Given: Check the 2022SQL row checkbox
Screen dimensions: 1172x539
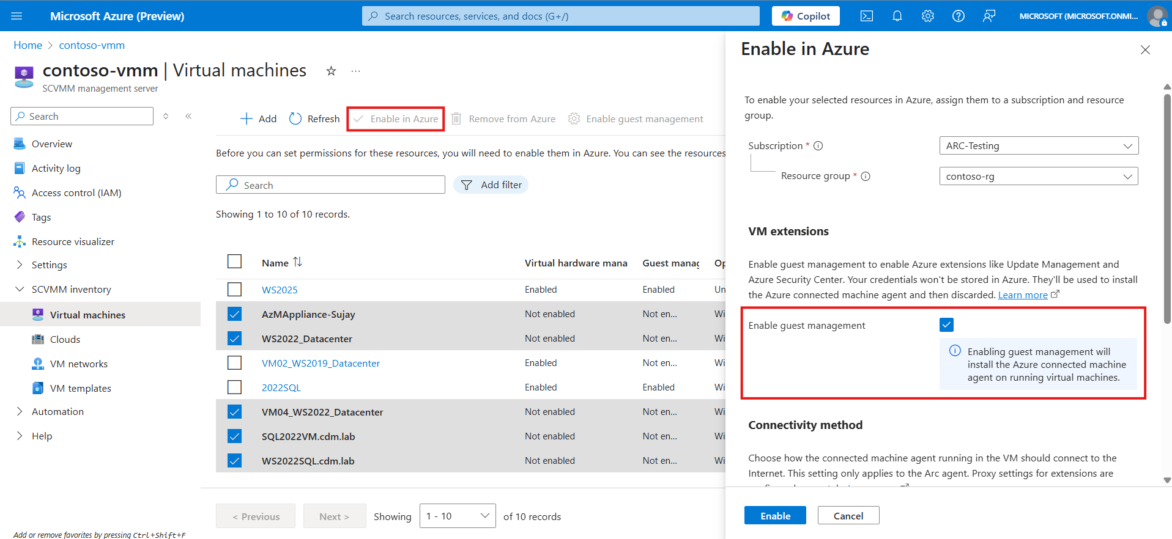Looking at the screenshot, I should (x=234, y=387).
